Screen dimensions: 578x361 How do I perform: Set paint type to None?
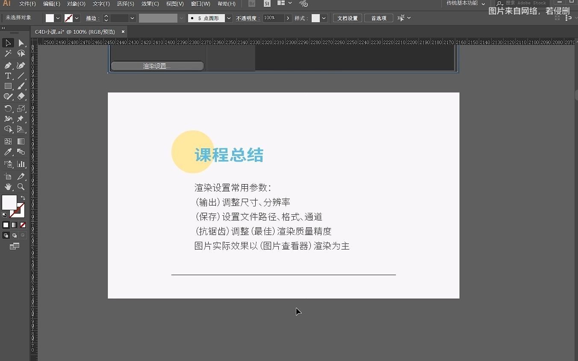tap(23, 225)
